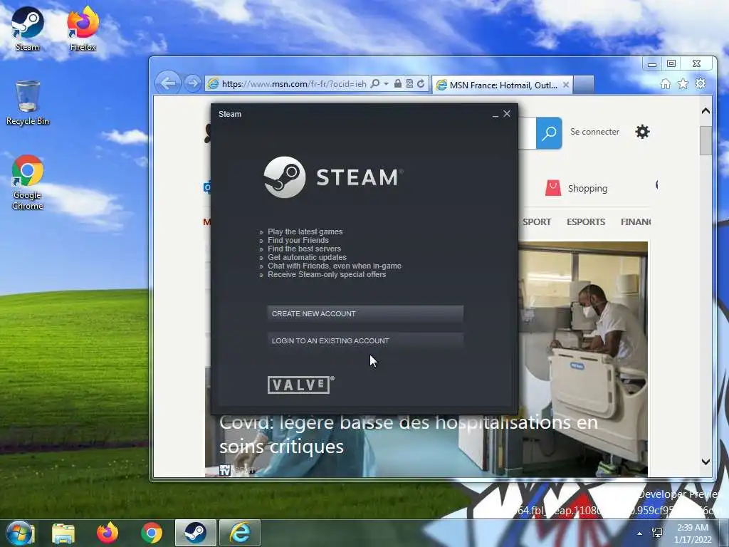The height and width of the screenshot is (547, 729).
Task: Open the address bar autocomplete dropdown arrow
Action: pyautogui.click(x=387, y=84)
